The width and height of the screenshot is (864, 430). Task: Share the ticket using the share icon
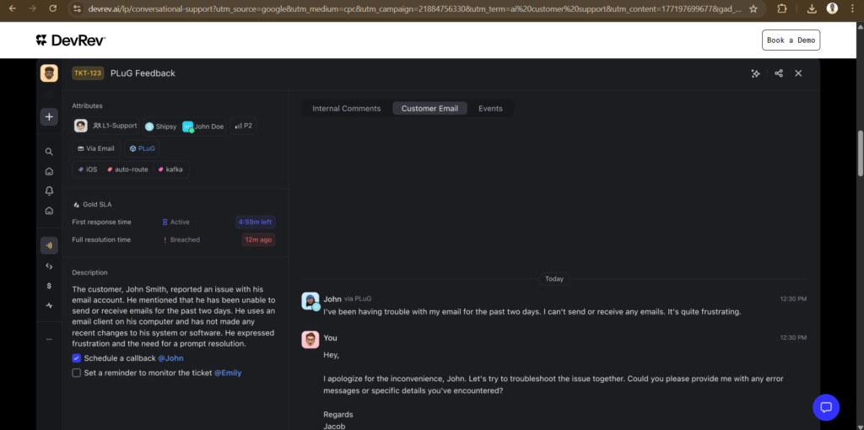778,73
